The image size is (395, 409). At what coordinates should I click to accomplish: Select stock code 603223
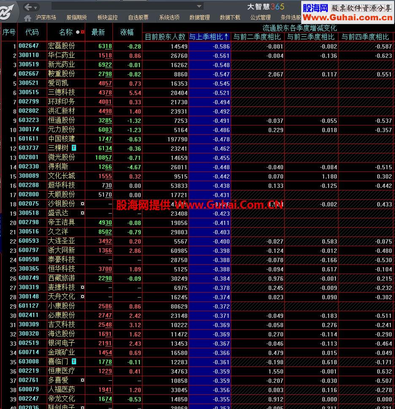29,120
